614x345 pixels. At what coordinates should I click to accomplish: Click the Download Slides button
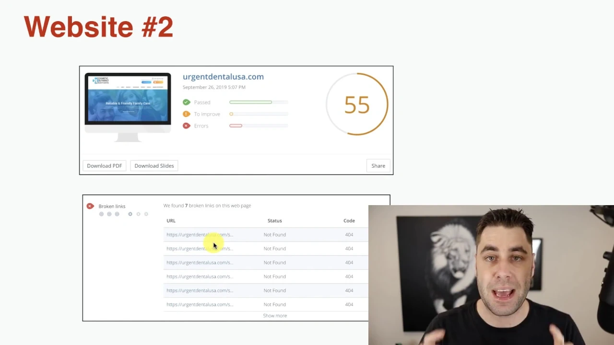(x=154, y=166)
